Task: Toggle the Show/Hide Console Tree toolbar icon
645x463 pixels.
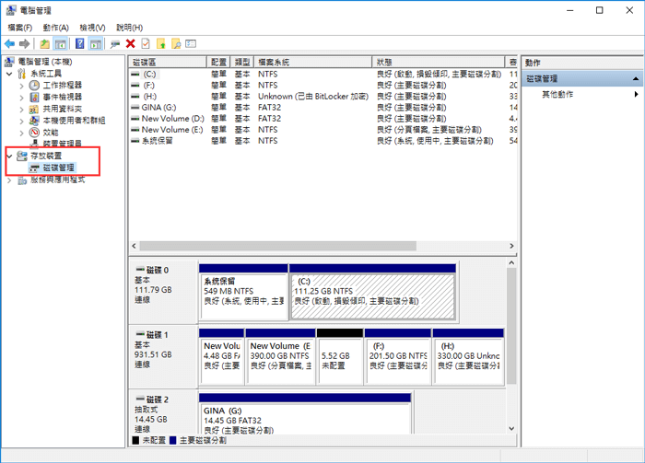Action: tap(61, 43)
